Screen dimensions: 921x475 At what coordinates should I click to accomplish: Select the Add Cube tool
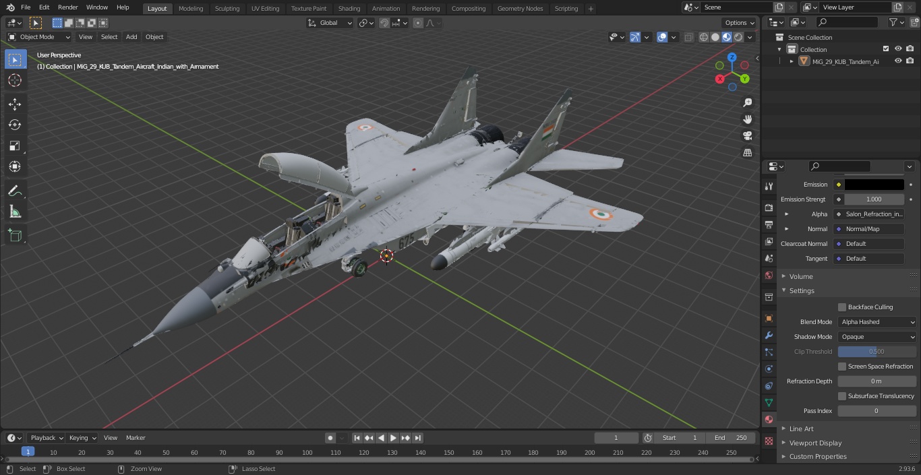click(x=15, y=235)
